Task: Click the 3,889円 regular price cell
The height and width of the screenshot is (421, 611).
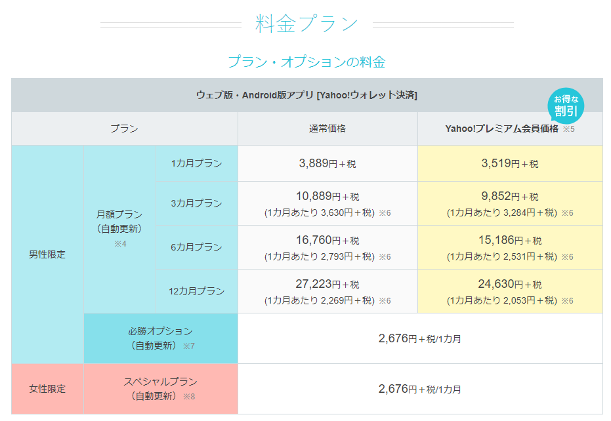Action: (327, 163)
